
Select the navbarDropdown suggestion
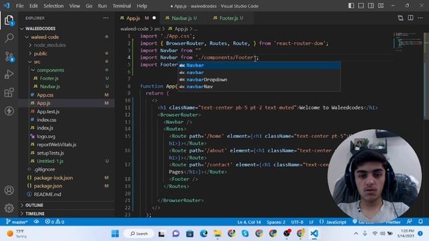[259, 80]
